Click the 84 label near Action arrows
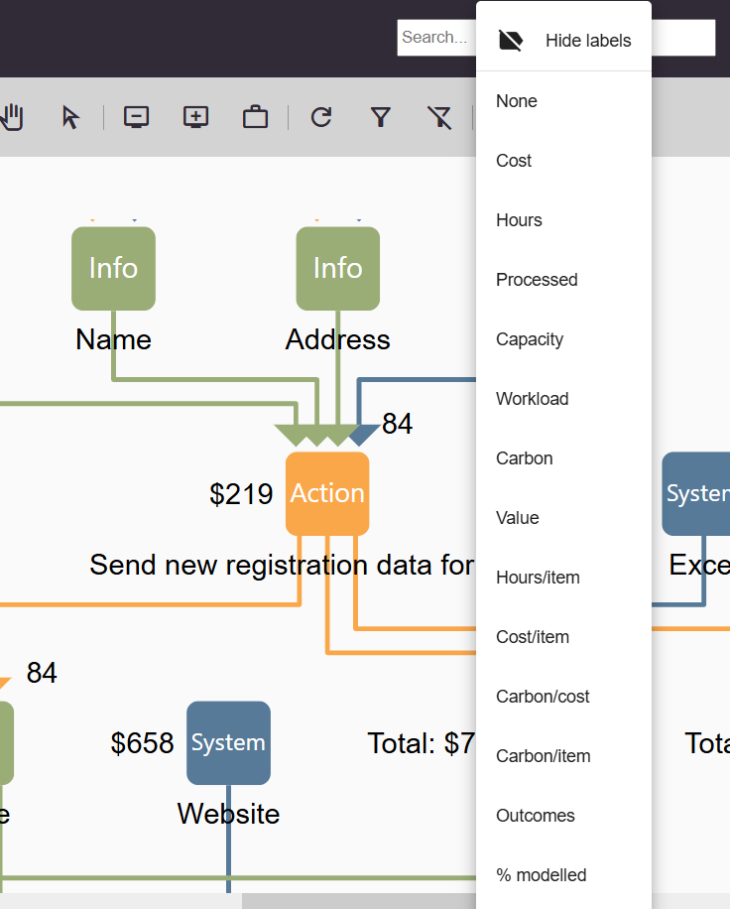This screenshot has height=909, width=730. pos(398,423)
